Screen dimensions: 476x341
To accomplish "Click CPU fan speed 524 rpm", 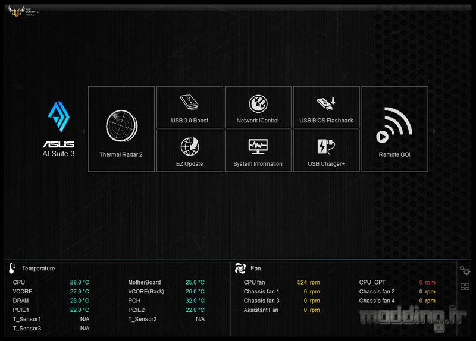I will coord(308,282).
